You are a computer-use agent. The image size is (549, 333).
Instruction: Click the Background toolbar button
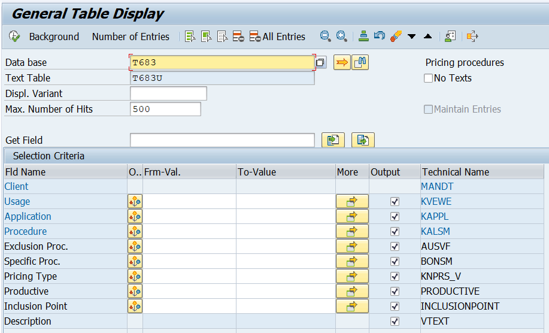(x=54, y=37)
